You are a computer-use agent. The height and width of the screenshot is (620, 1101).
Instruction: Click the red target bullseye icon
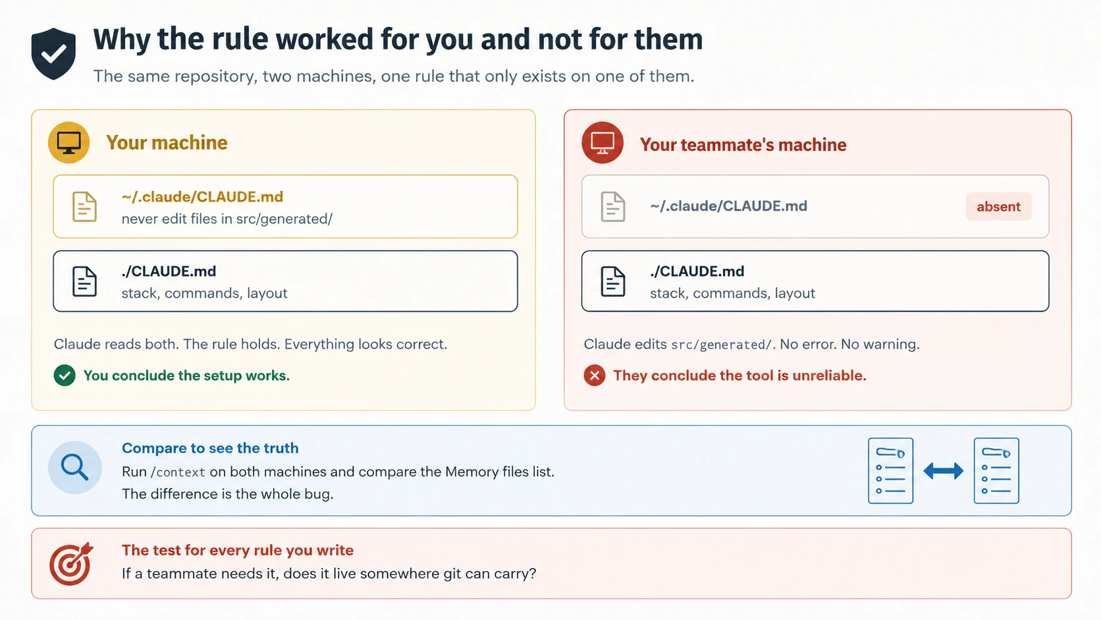71,564
